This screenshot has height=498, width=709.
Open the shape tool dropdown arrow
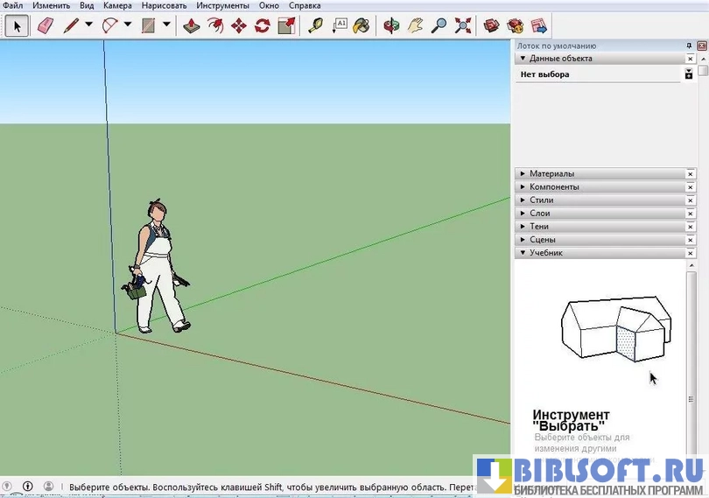pos(166,25)
